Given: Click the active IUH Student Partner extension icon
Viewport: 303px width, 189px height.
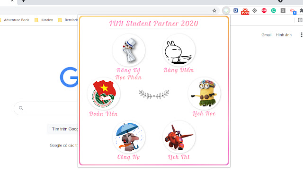Looking at the screenshot, I should tap(226, 10).
